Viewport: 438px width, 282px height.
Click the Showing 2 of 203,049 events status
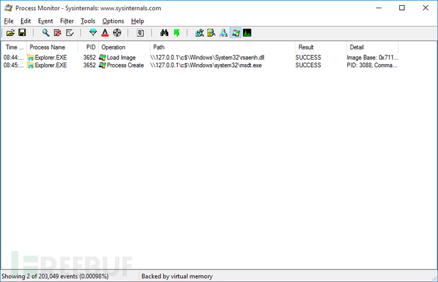click(55, 276)
